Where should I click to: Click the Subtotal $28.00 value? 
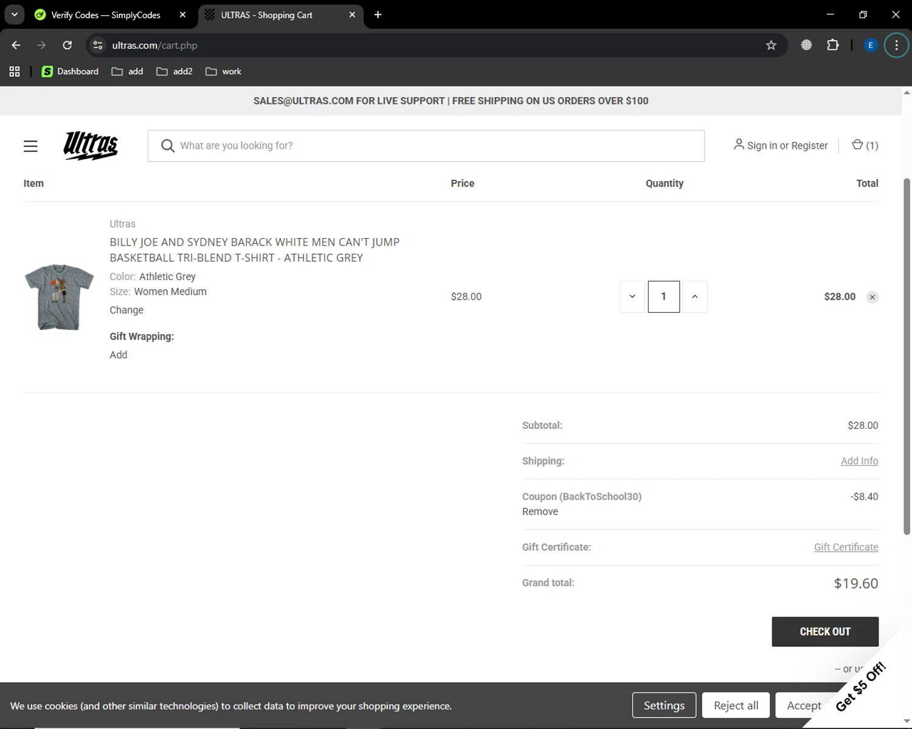tap(863, 426)
